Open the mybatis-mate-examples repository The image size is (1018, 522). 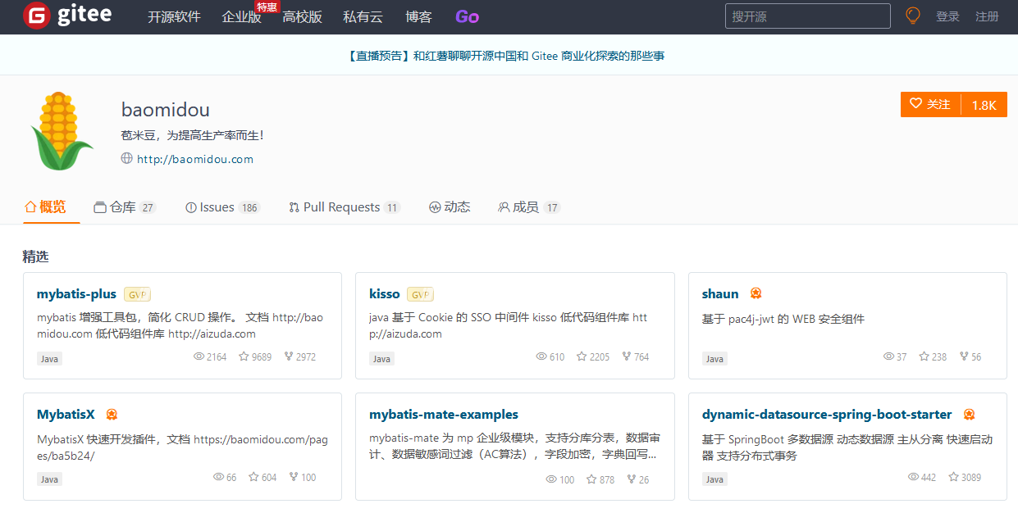click(x=444, y=414)
